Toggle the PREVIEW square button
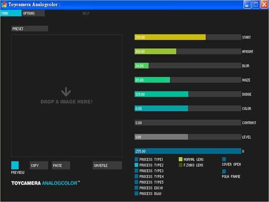The image size is (269, 202). coord(15,165)
